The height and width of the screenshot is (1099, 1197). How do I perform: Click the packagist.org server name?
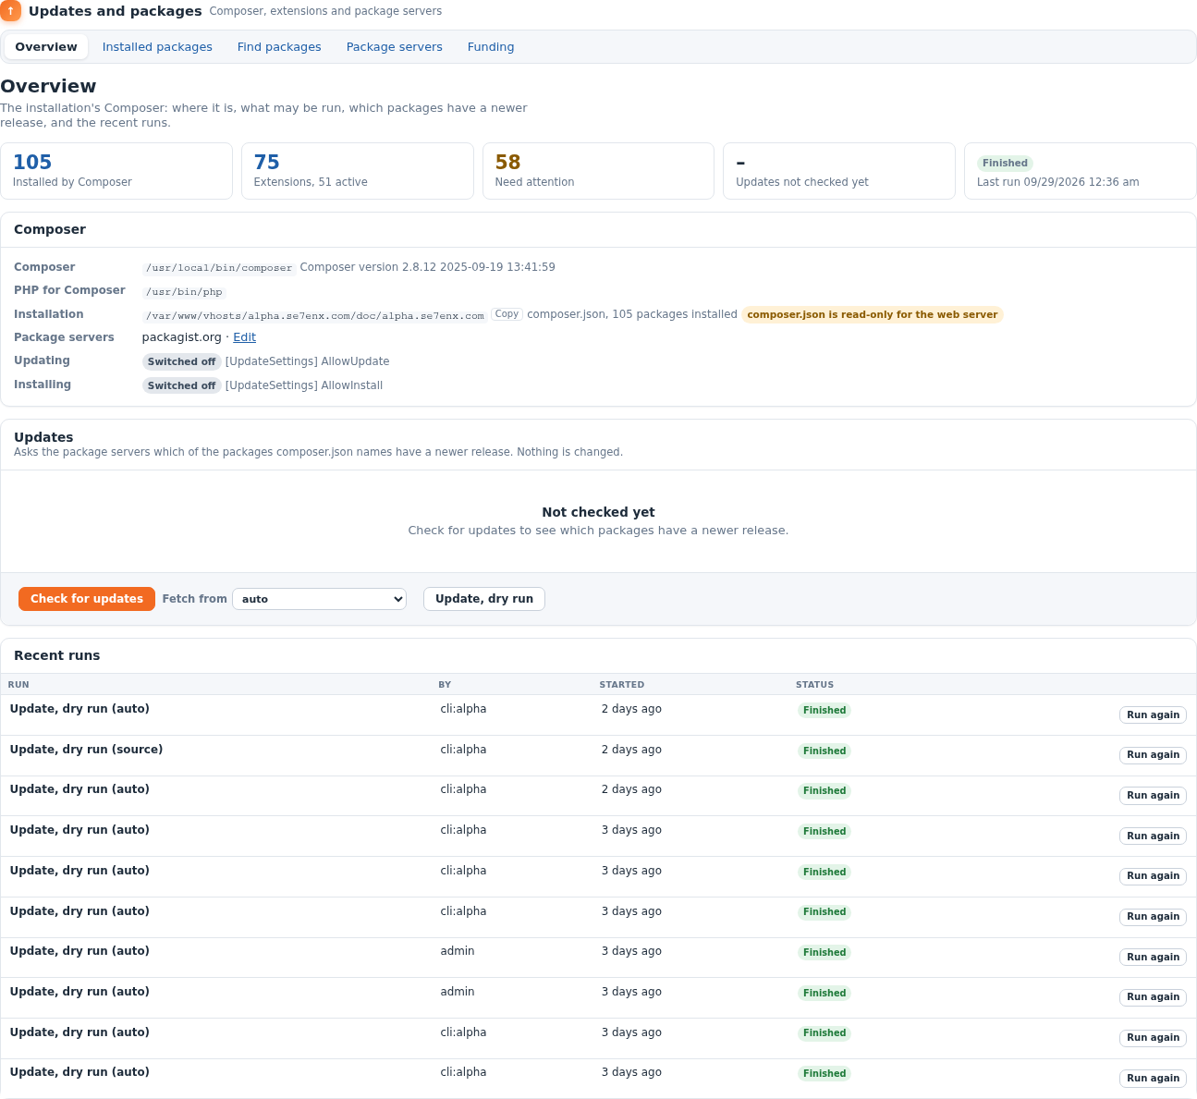182,337
